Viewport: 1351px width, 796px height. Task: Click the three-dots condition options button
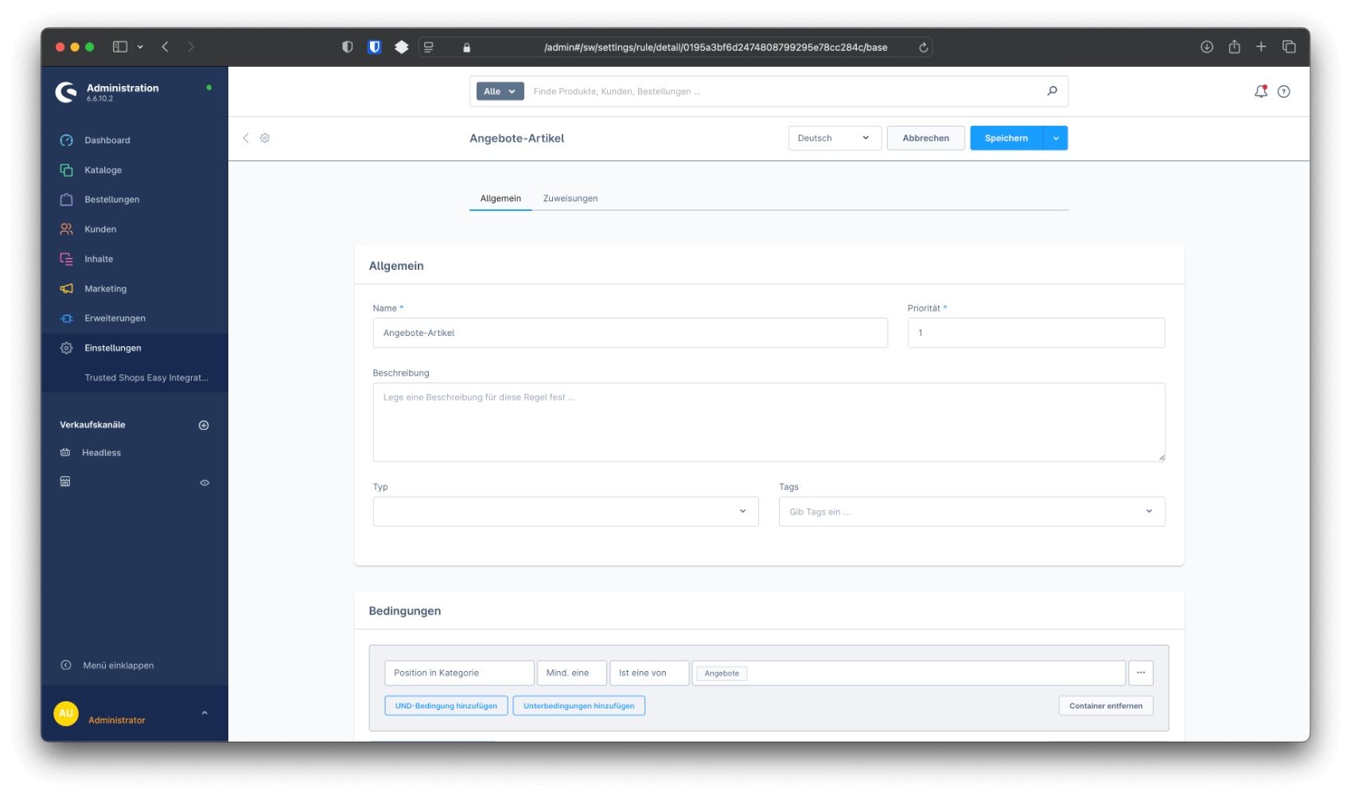(x=1140, y=673)
